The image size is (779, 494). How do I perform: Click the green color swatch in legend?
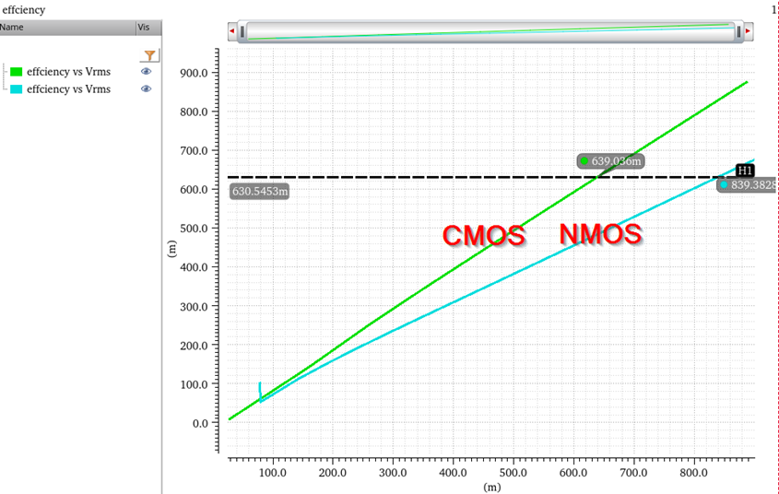click(16, 72)
